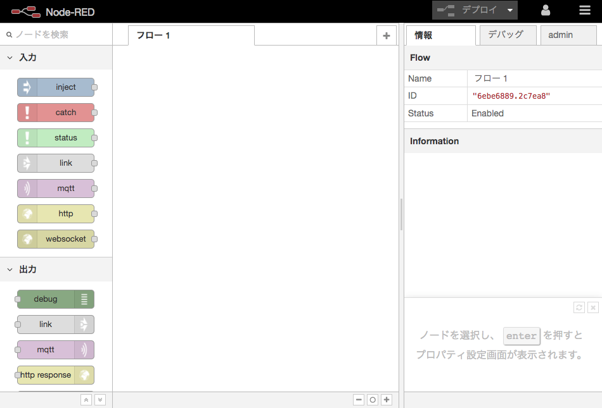Click the Status value Enabled
This screenshot has height=408, width=602.
(x=487, y=113)
